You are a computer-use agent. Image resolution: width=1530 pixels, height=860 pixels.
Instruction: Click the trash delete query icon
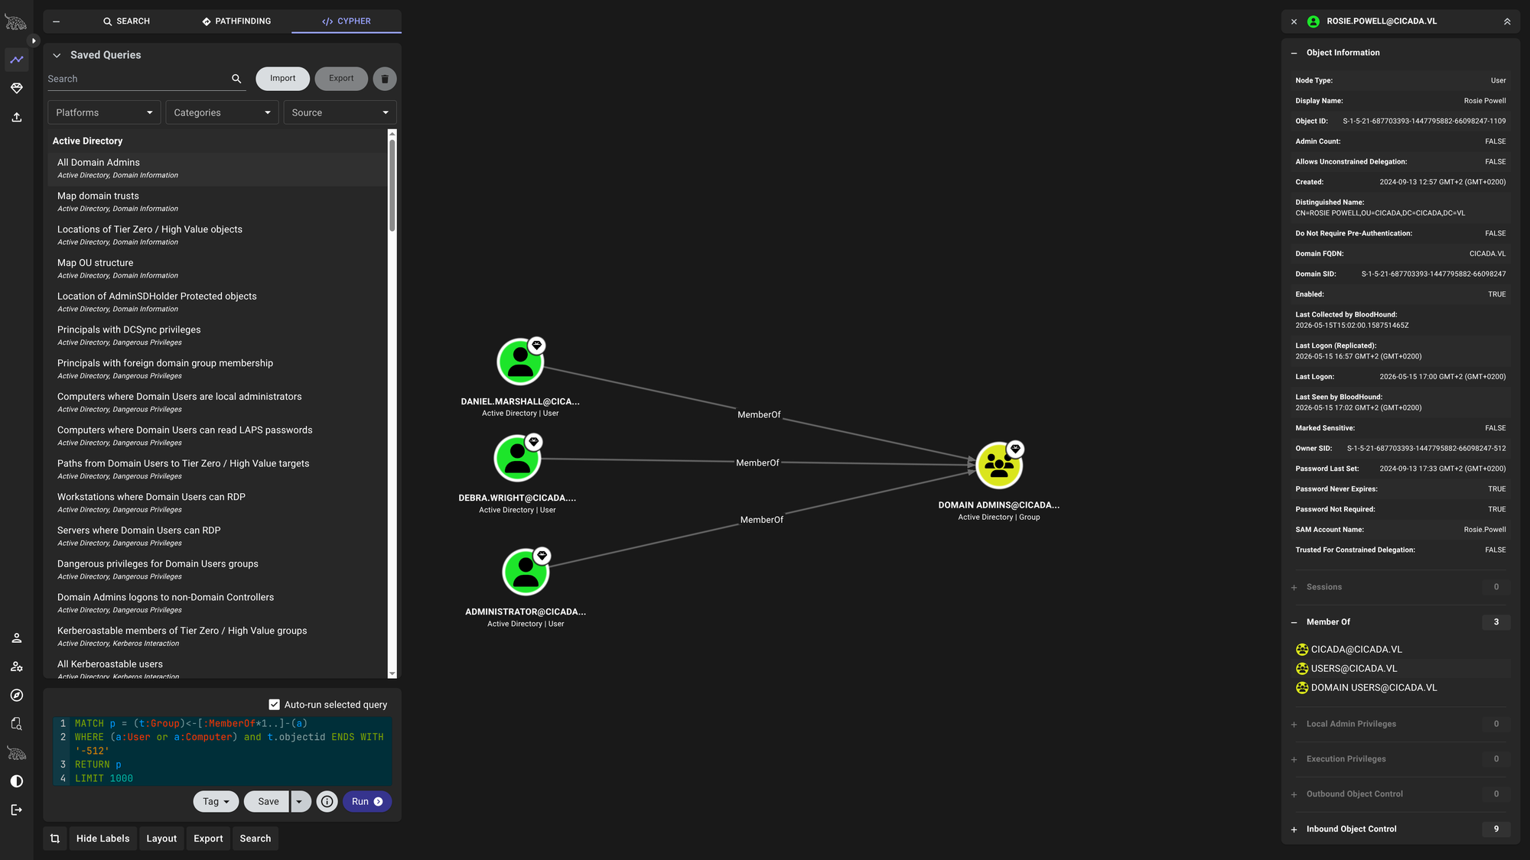(385, 79)
